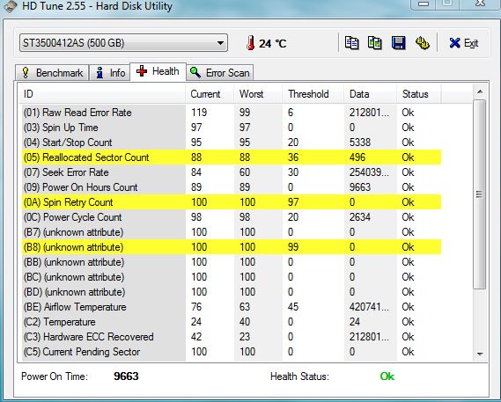Click threshold 45 in Airflow Temperature row
Screen dimensions: 501x402
pos(293,307)
